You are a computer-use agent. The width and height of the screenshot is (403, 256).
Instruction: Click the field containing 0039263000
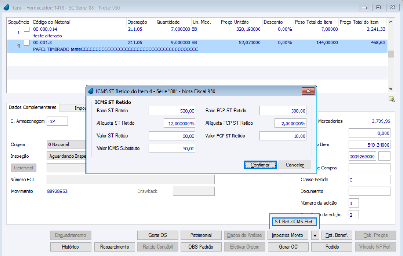coord(362,156)
